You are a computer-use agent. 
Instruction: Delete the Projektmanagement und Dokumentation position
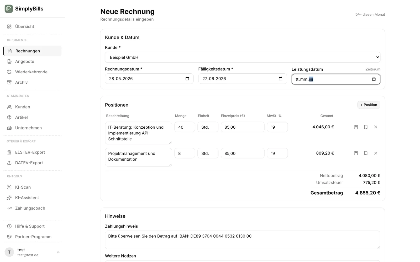pyautogui.click(x=376, y=153)
